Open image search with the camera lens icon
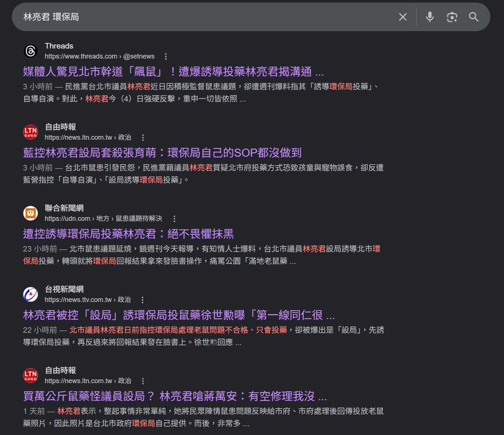 coord(452,17)
